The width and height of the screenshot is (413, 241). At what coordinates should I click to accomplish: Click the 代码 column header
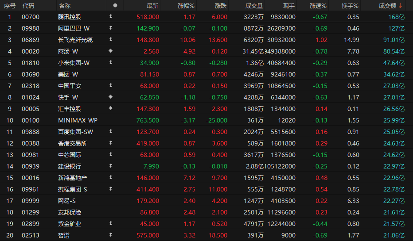tap(28, 6)
